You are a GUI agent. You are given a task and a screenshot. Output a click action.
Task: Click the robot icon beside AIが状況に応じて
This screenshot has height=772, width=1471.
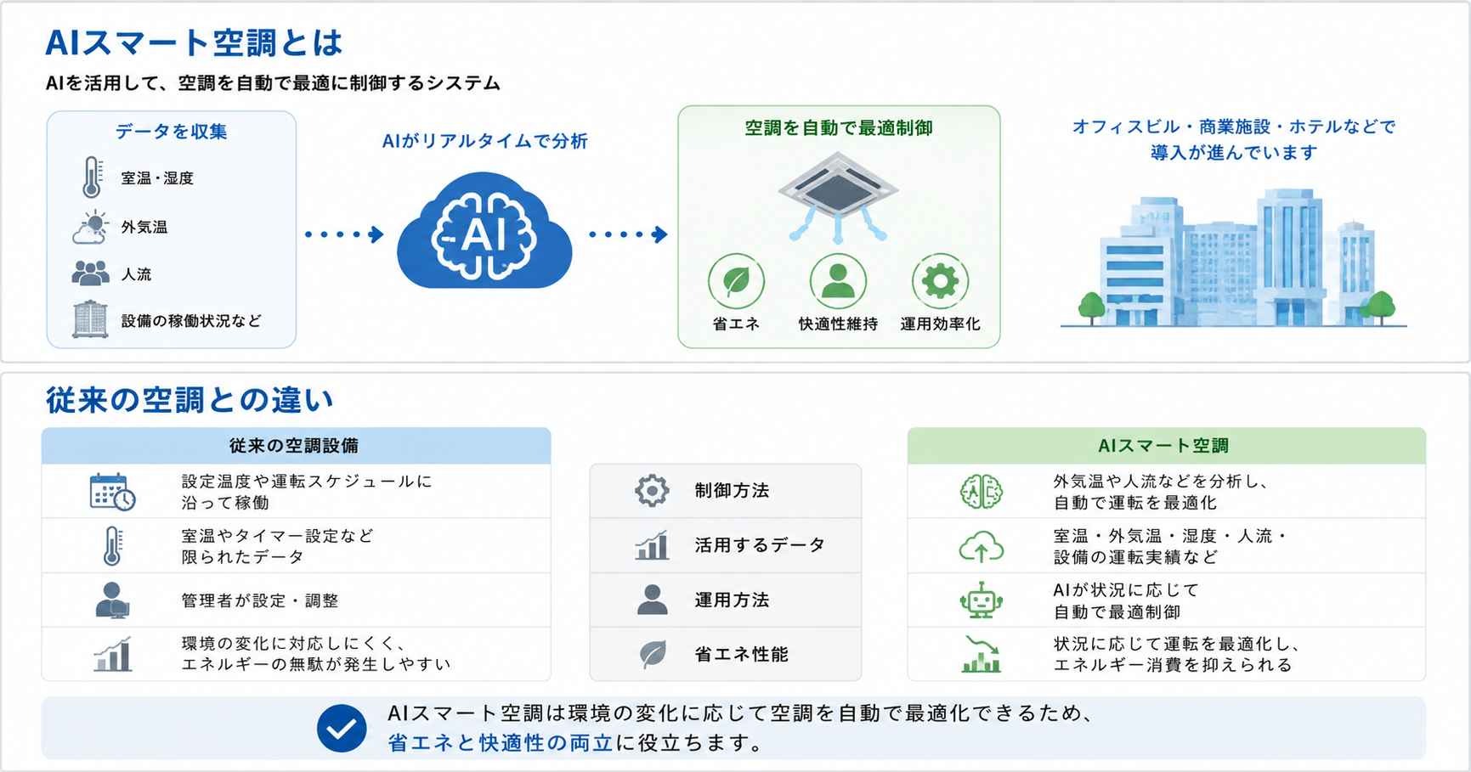coord(981,600)
